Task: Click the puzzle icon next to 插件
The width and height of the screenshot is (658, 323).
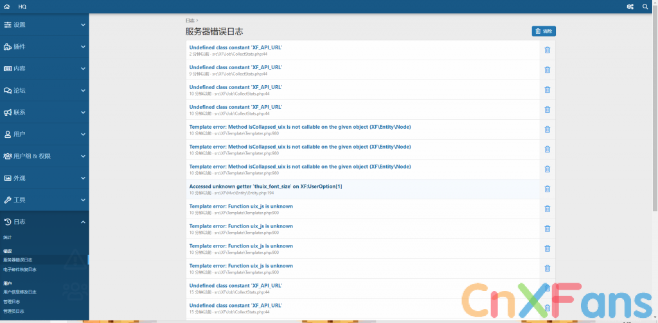Action: 8,47
